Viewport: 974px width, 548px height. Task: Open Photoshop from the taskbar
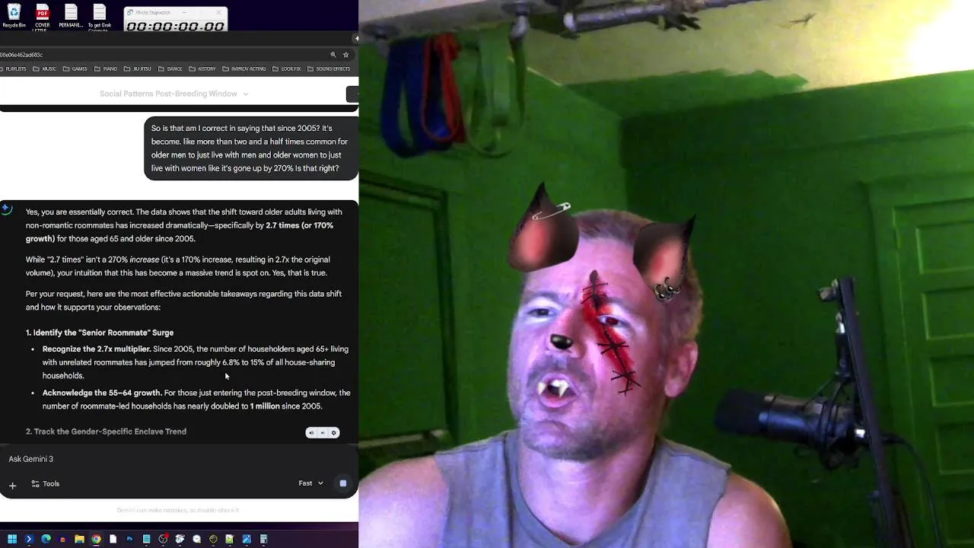tap(129, 539)
